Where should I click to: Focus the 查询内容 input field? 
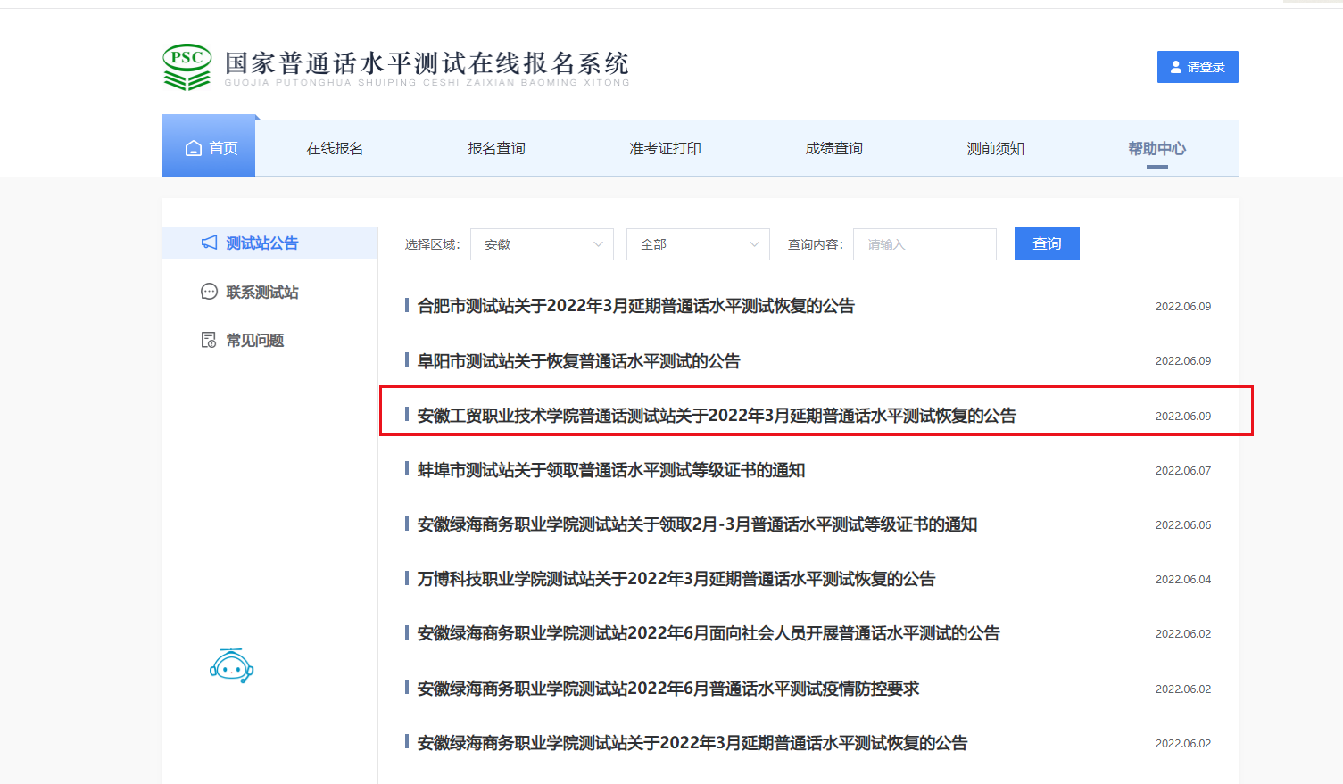(924, 244)
